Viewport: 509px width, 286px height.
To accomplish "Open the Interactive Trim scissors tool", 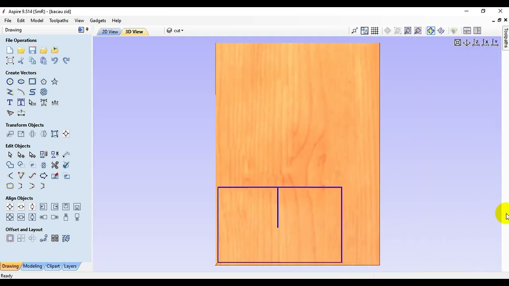I will click(x=55, y=165).
